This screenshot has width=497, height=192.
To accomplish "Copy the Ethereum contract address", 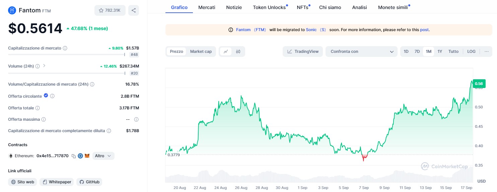I will point(74,156).
